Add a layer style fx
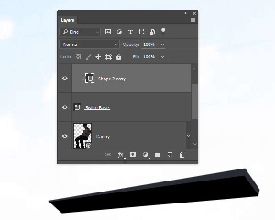The width and height of the screenshot is (275, 220). point(121,155)
